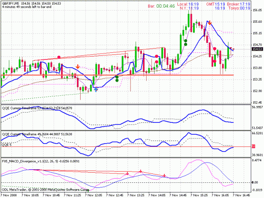Screen dimensions: 264x198
Task: Click the Broker:17:19 clock label
Action: click(x=238, y=4)
